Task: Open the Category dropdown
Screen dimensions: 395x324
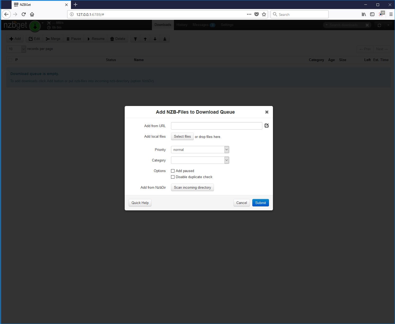Action: pos(200,160)
